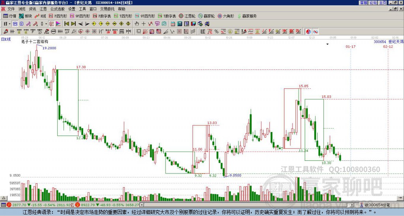The image size is (404, 216).
Task: Click the 主页 homepage link
Action: click(383, 3)
